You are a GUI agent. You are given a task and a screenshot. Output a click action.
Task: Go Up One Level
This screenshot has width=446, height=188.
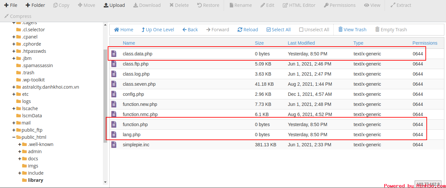pyautogui.click(x=158, y=30)
